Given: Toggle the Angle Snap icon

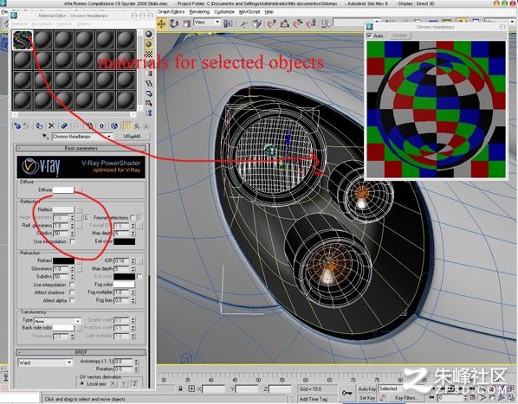Looking at the screenshot, I should 284,23.
